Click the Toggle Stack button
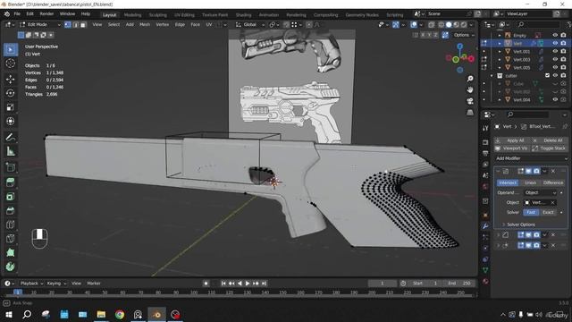 (x=550, y=148)
